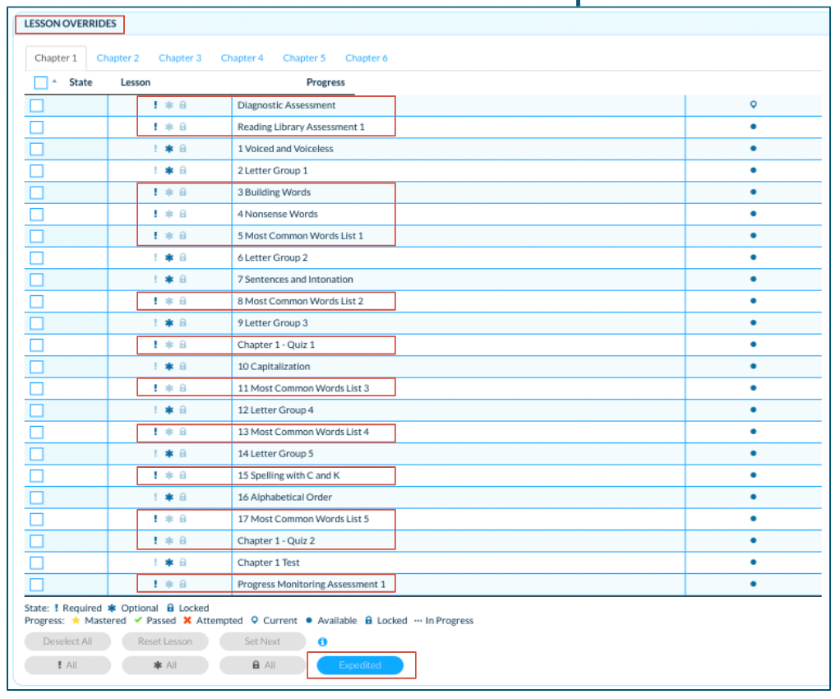
Task: Click the Lesson column header
Action: click(136, 82)
